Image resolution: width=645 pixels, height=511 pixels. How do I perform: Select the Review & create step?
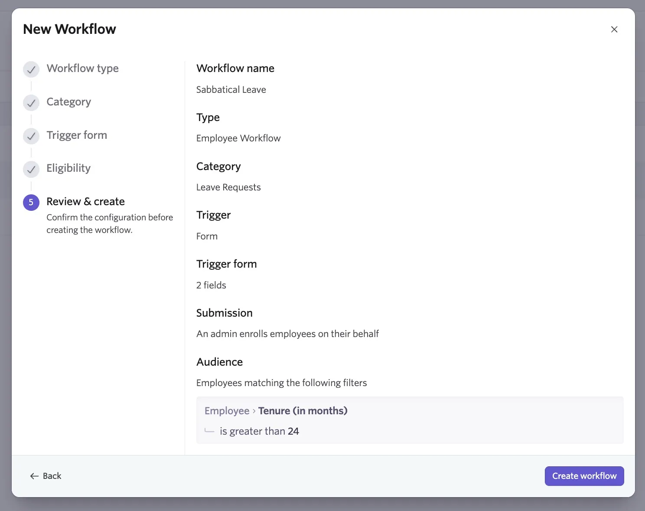pos(85,201)
